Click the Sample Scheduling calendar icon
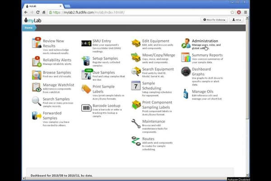 pos(136,86)
